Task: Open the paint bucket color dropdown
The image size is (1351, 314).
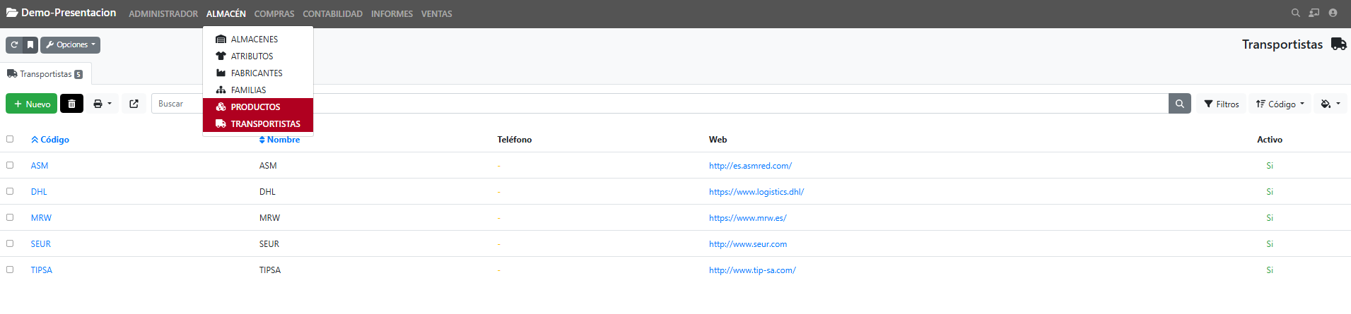Action: pyautogui.click(x=1330, y=104)
